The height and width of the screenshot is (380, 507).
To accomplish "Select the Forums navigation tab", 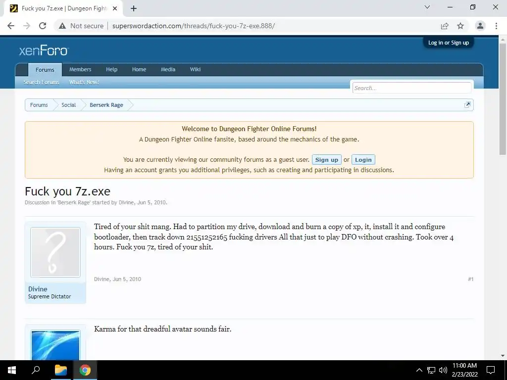I will (x=45, y=70).
